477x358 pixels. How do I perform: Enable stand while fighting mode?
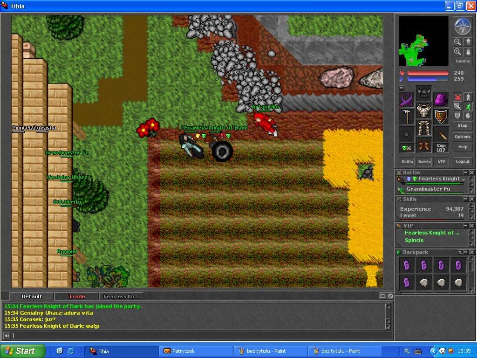coord(468,97)
